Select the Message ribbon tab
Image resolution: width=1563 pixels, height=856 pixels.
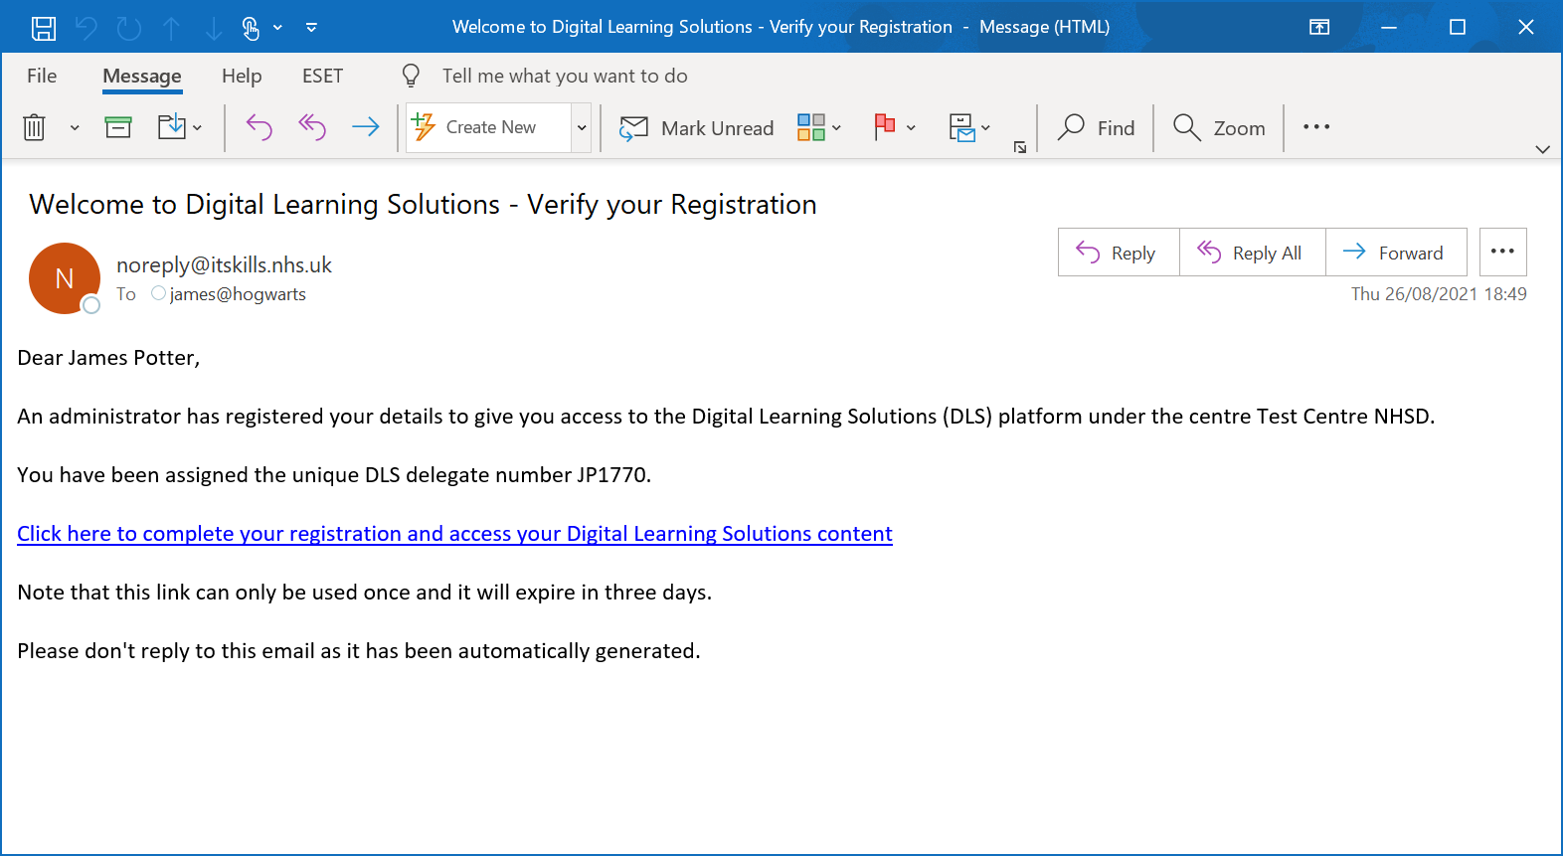point(142,77)
